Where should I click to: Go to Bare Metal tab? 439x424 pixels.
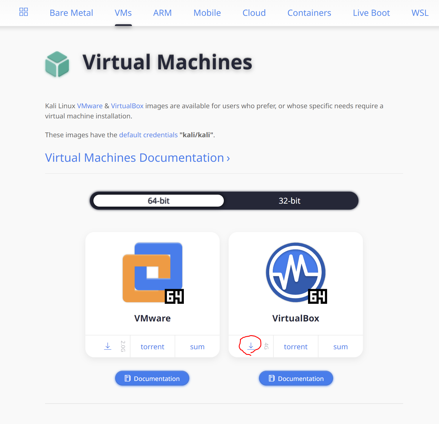71,13
